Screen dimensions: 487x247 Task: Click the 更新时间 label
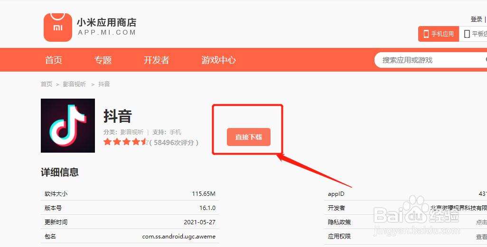(x=56, y=222)
